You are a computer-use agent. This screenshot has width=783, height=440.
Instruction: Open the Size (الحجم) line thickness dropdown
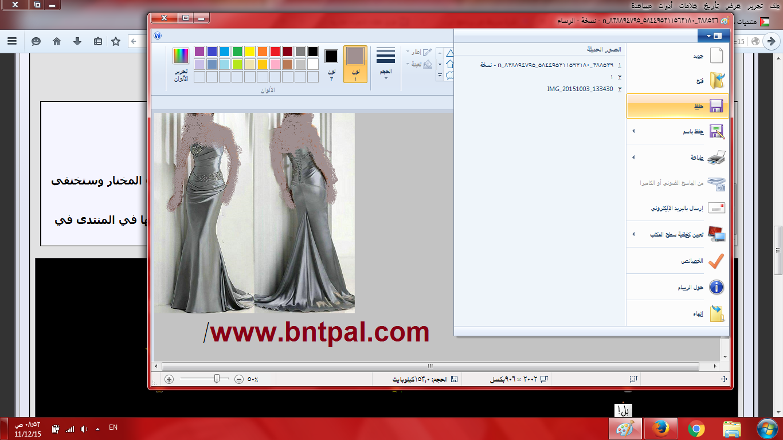[386, 64]
